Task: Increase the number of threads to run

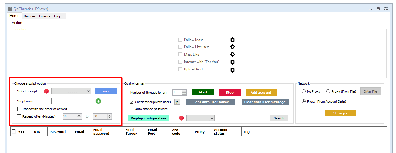Action: (x=184, y=91)
